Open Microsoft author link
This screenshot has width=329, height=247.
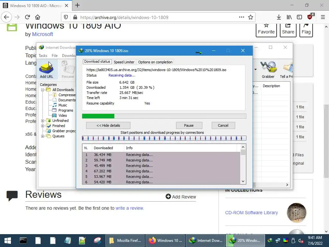42,34
